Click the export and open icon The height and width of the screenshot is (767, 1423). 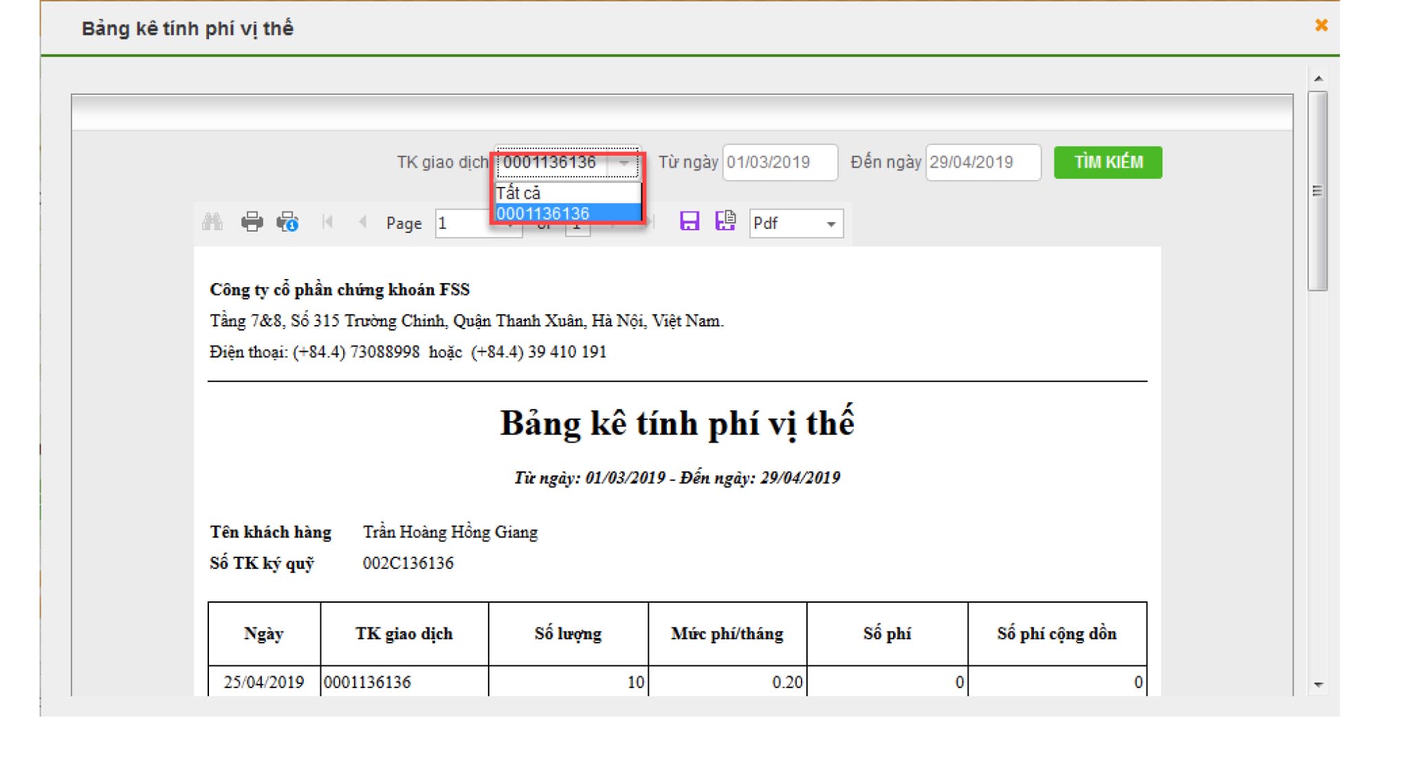(x=725, y=221)
